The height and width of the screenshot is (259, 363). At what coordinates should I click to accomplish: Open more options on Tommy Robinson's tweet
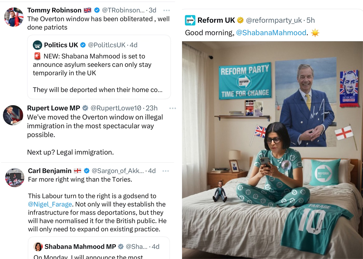coord(166,10)
